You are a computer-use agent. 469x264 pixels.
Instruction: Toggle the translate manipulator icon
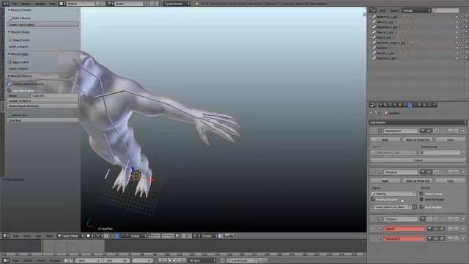[x=117, y=236]
